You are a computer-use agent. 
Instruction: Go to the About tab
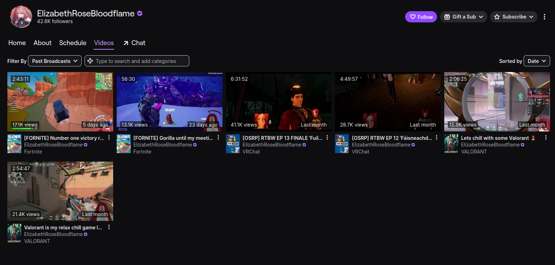(43, 43)
